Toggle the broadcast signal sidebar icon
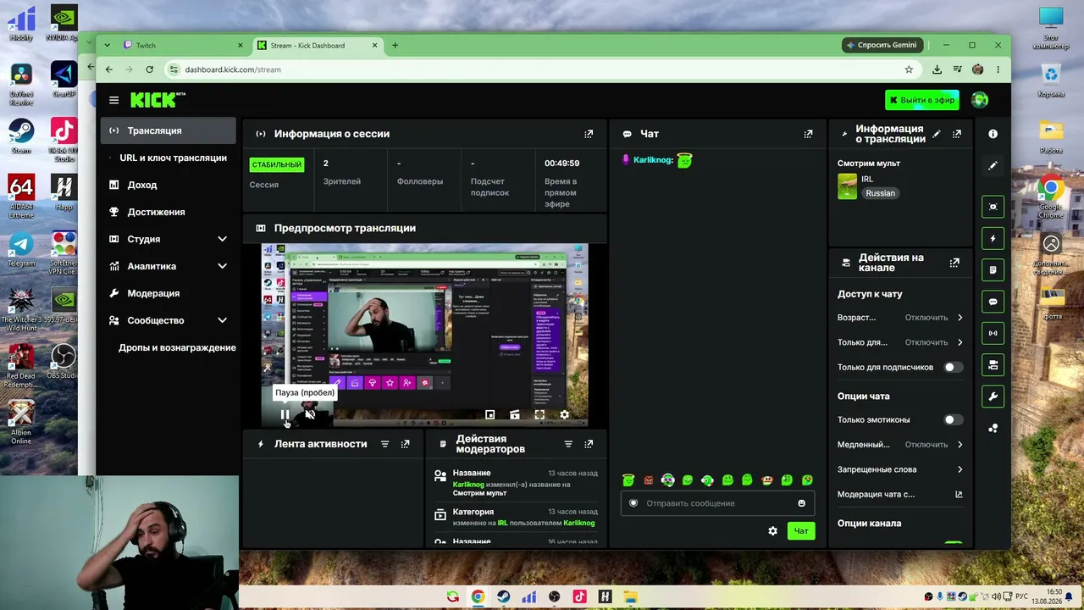 (x=993, y=333)
